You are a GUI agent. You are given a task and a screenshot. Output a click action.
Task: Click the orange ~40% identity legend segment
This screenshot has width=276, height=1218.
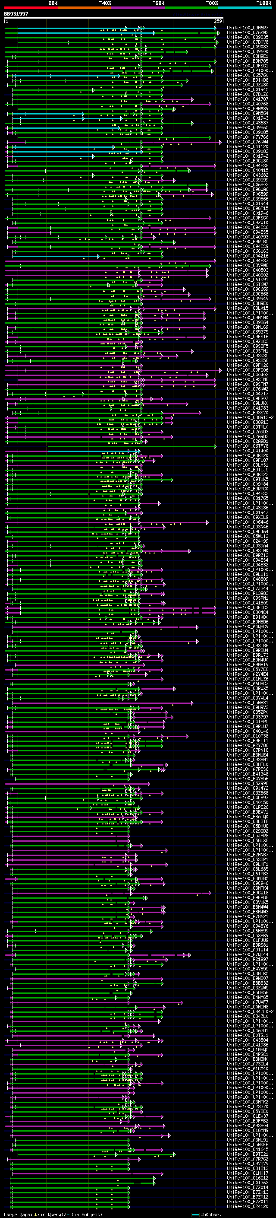pyautogui.click(x=85, y=8)
